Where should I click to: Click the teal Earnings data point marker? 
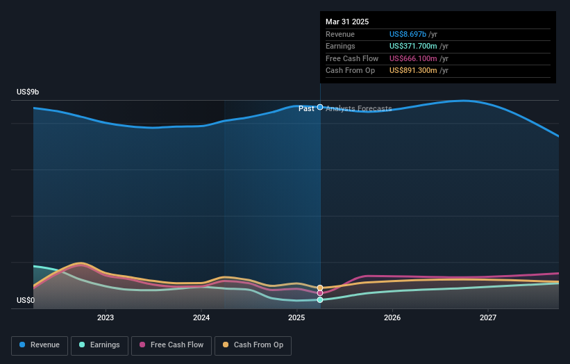click(320, 299)
